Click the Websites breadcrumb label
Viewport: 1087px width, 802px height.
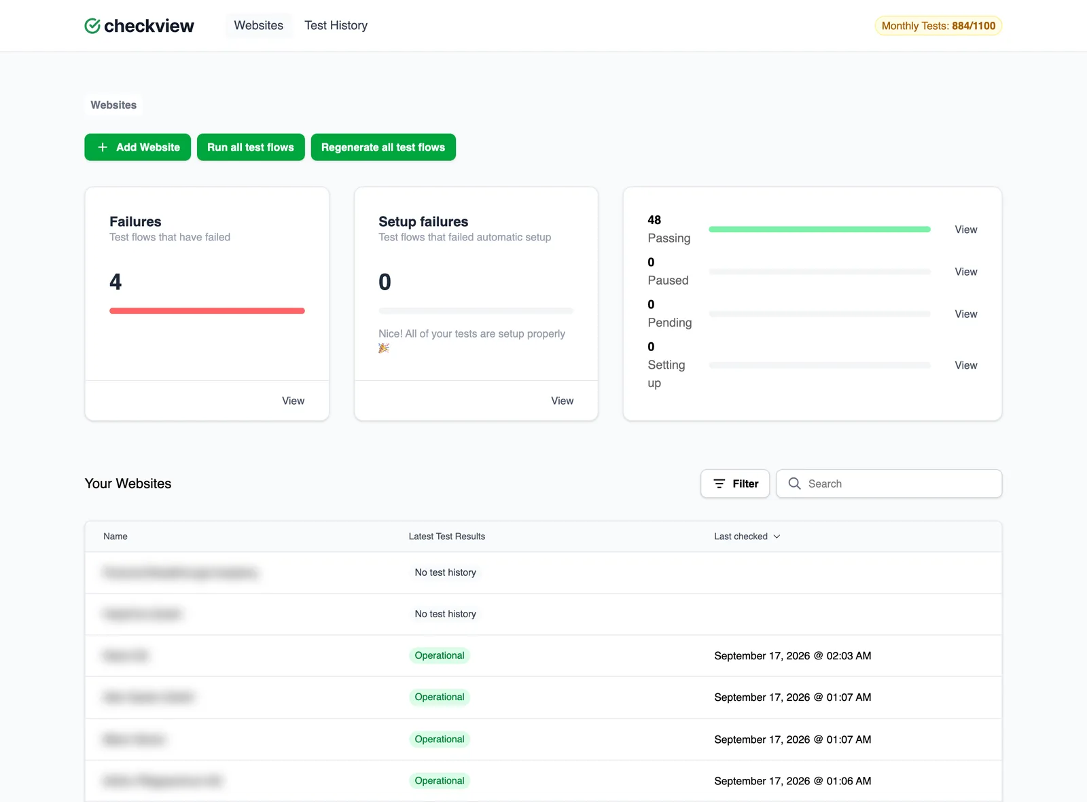[113, 105]
